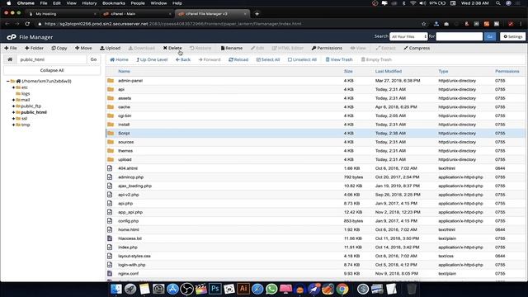This screenshot has width=528, height=297.
Task: Select the cgi-bin folder icon
Action: point(111,115)
